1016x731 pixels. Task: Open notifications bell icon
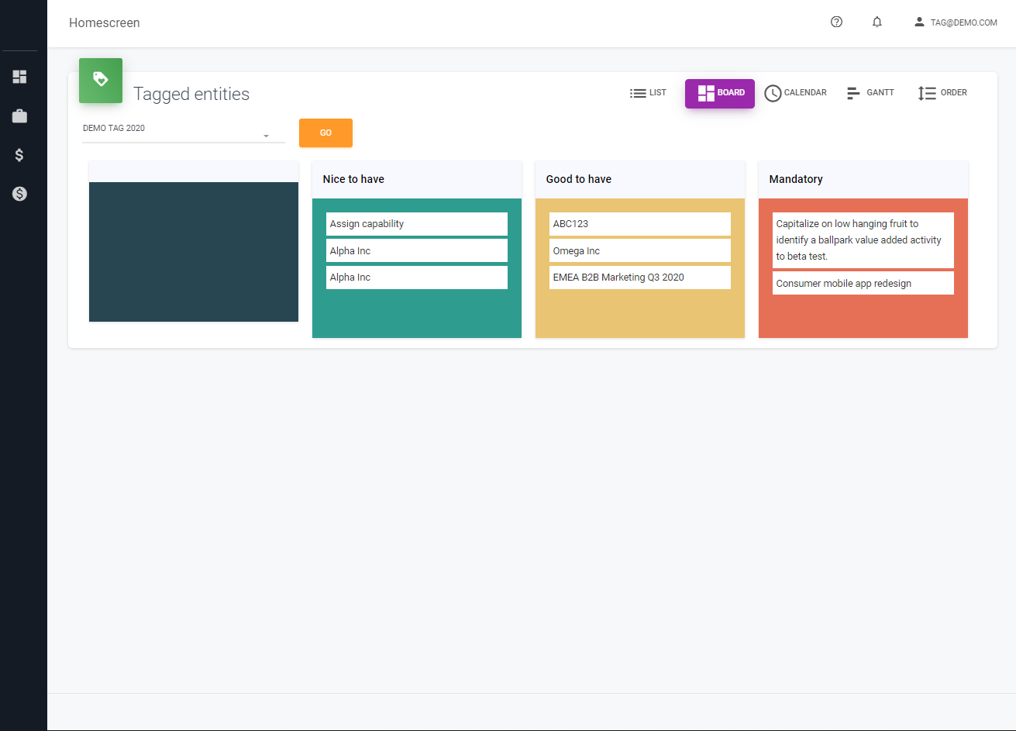(x=877, y=22)
